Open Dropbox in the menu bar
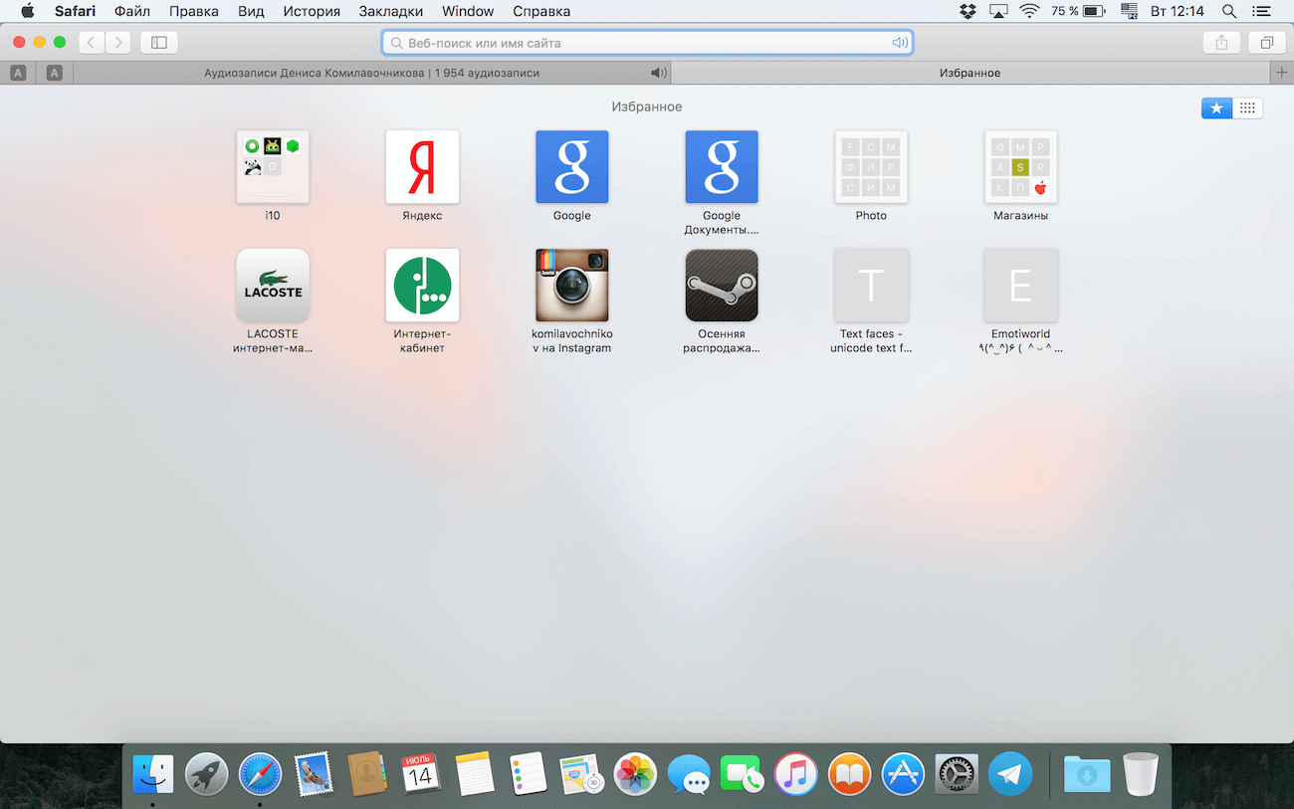1294x809 pixels. pos(968,11)
